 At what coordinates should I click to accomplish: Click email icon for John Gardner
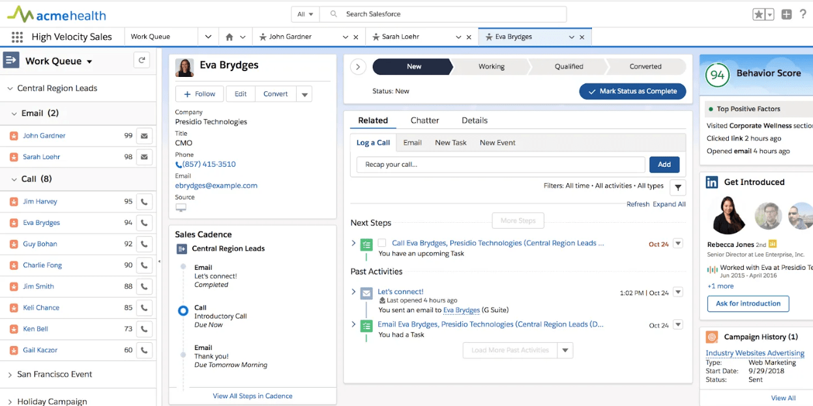click(x=144, y=136)
